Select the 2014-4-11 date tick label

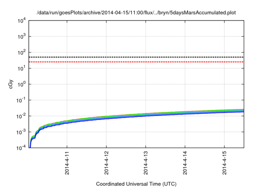click(x=67, y=163)
